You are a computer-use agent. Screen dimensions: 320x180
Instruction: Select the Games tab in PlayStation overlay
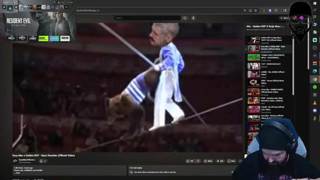6,2
